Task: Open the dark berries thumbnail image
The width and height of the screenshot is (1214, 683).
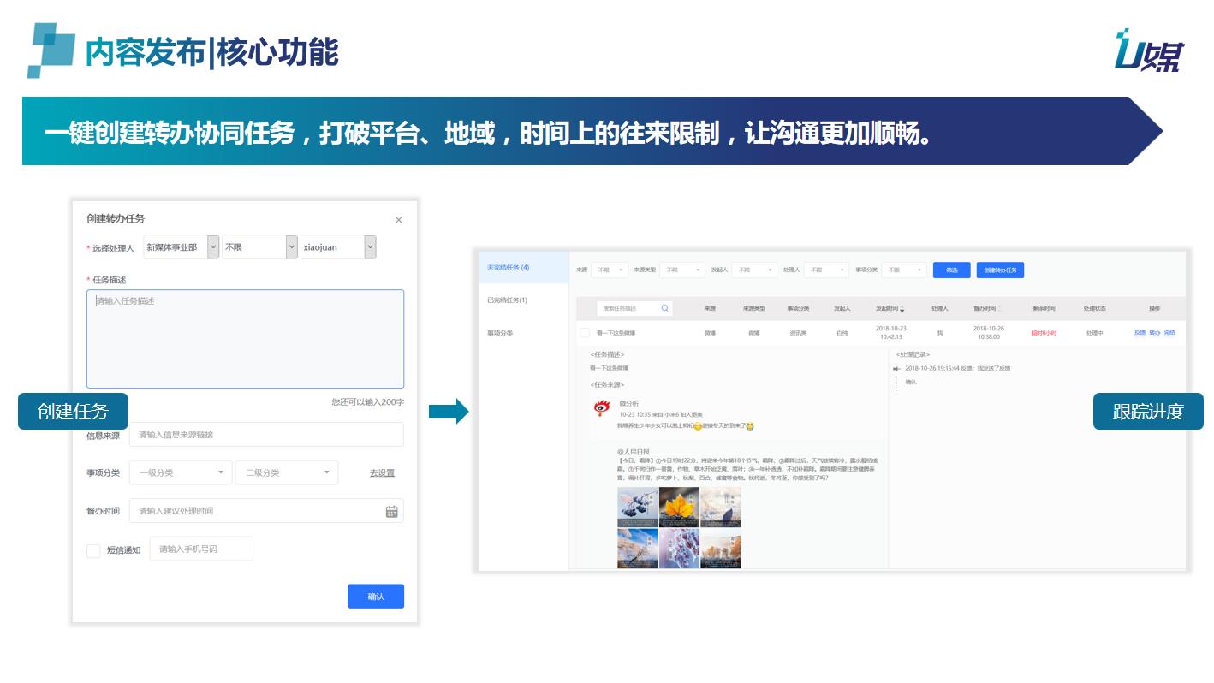Action: [638, 507]
